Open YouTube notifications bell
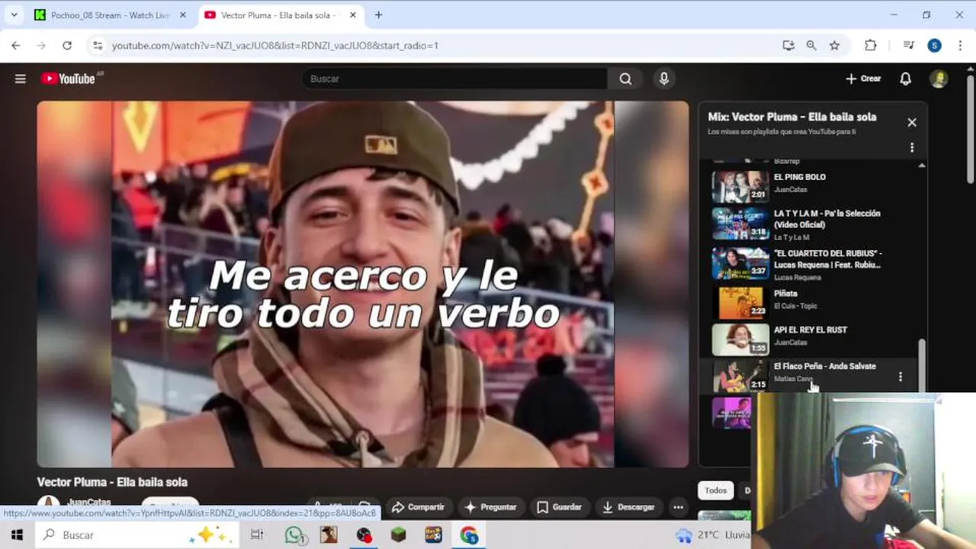Screen dimensions: 976x549 pos(905,79)
